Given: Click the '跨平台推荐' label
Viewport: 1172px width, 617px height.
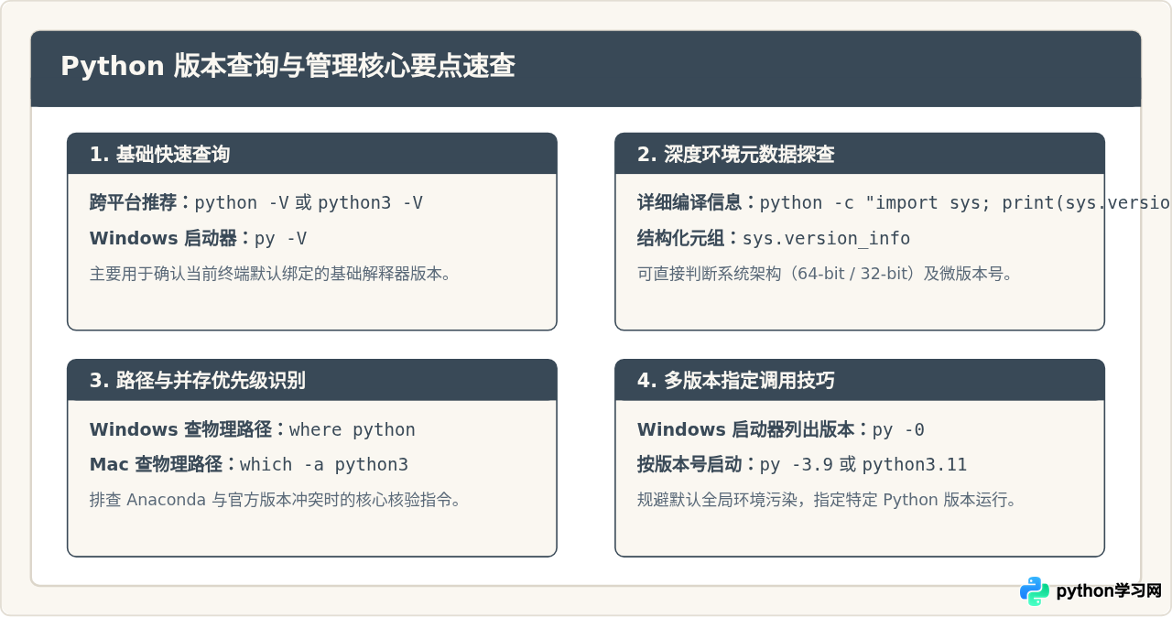Looking at the screenshot, I should (134, 202).
